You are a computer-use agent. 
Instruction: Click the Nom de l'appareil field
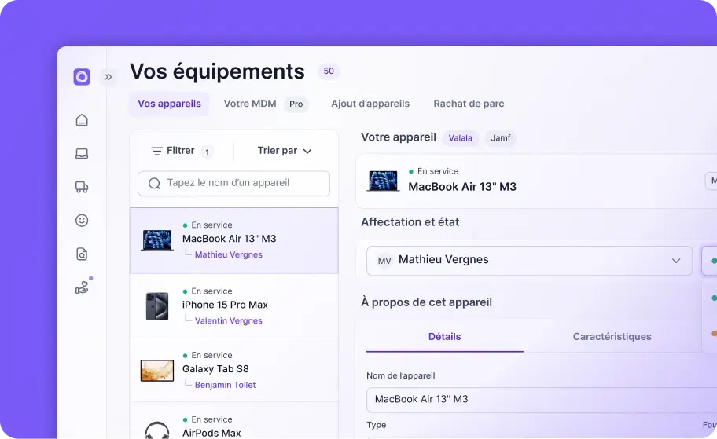(542, 400)
